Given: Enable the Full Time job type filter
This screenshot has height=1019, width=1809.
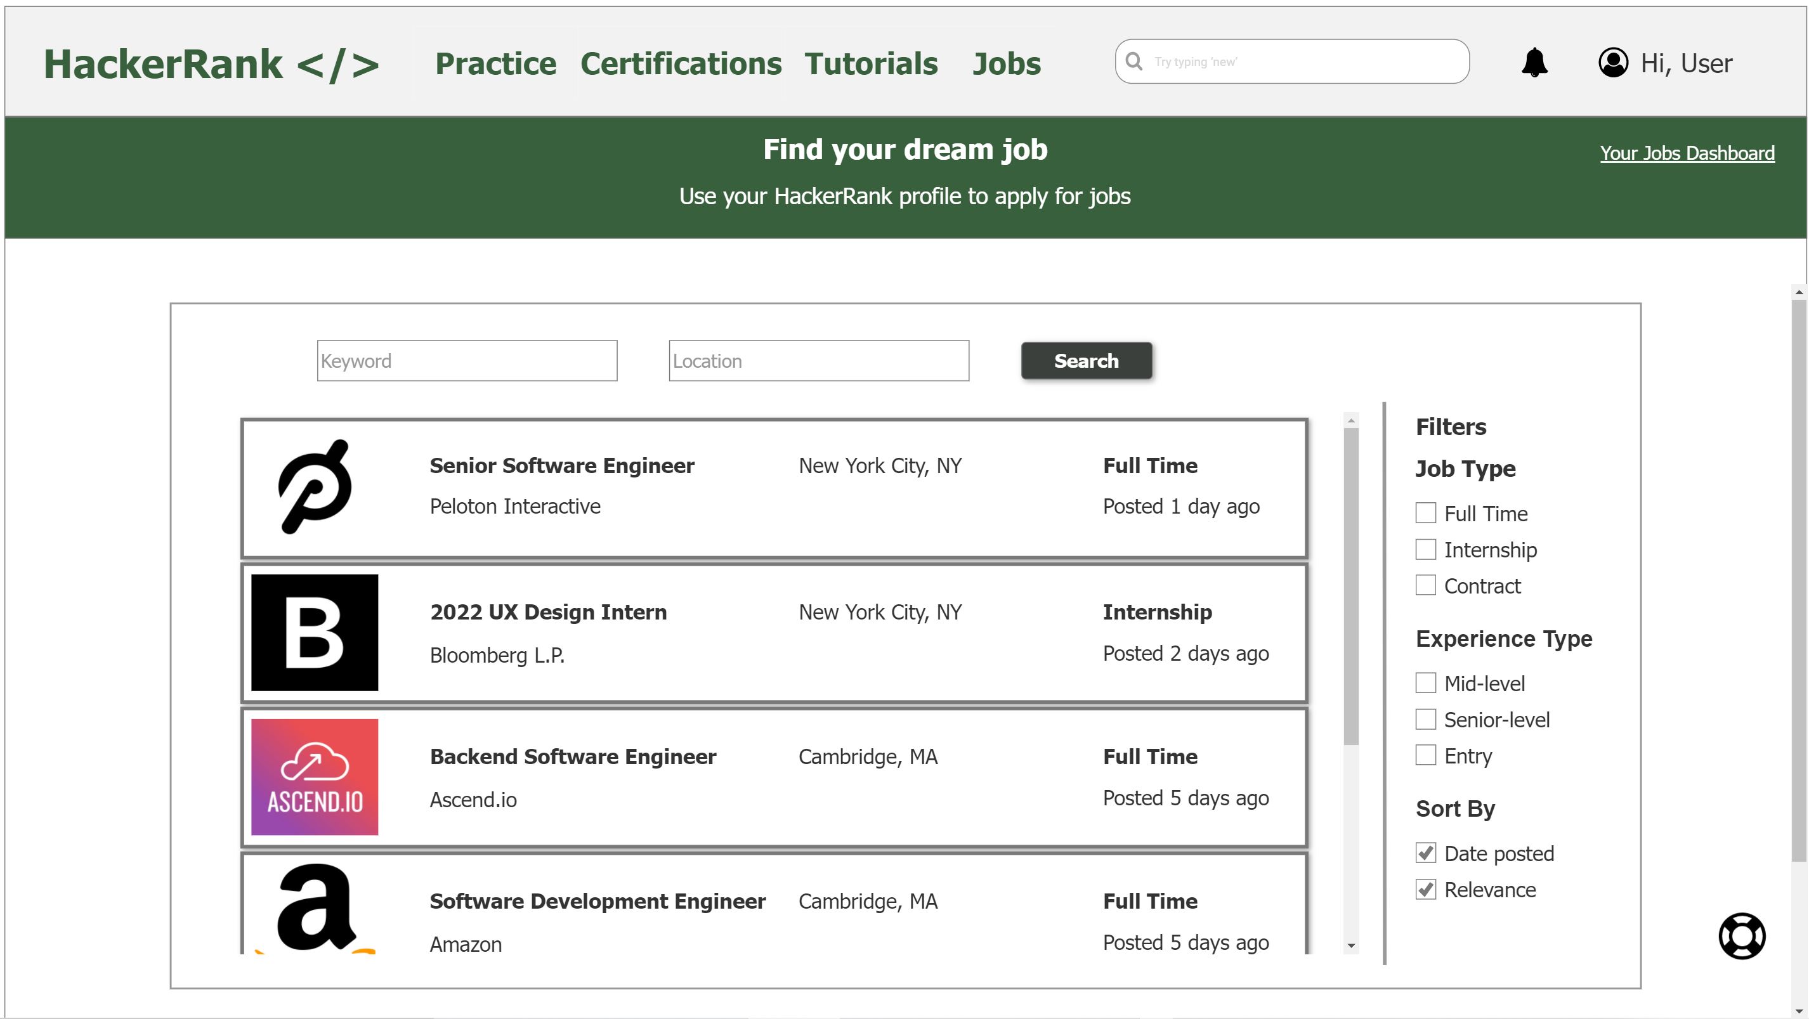Looking at the screenshot, I should [1426, 512].
